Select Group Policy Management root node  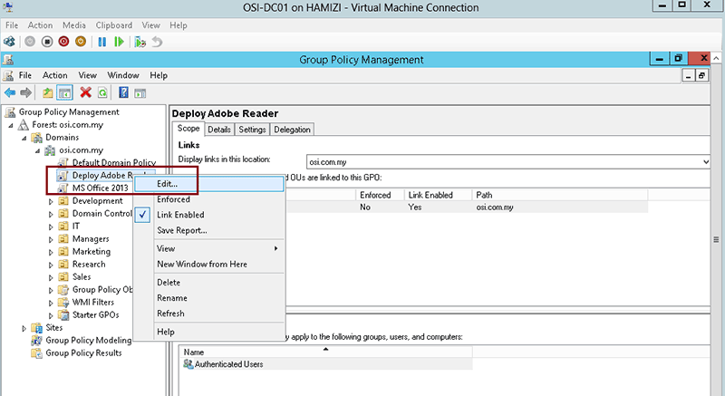(69, 111)
